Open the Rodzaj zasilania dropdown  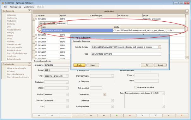click(x=112, y=106)
